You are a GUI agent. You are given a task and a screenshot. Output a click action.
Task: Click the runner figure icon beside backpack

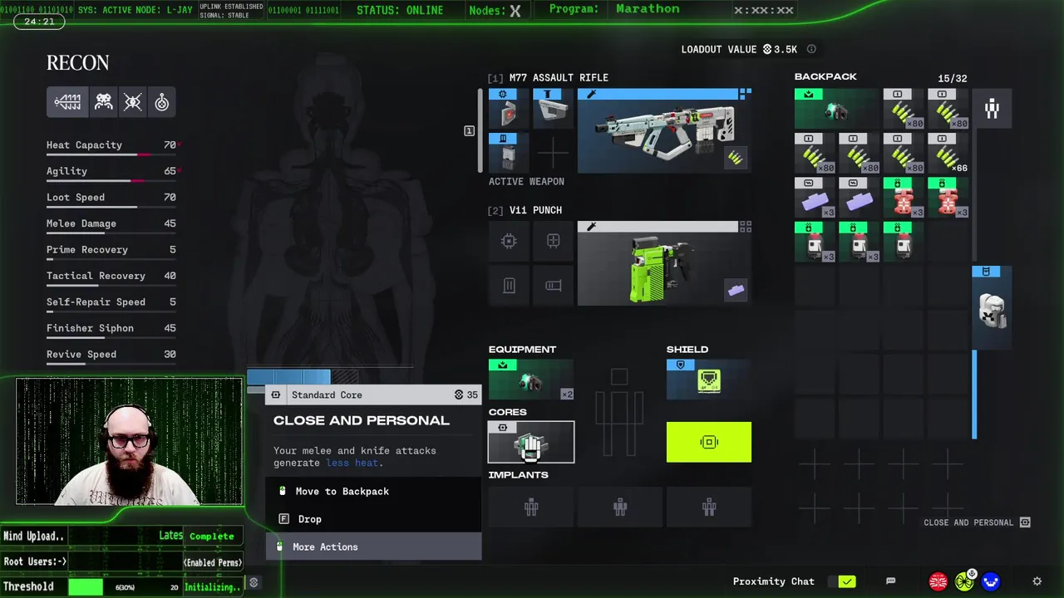click(x=992, y=108)
